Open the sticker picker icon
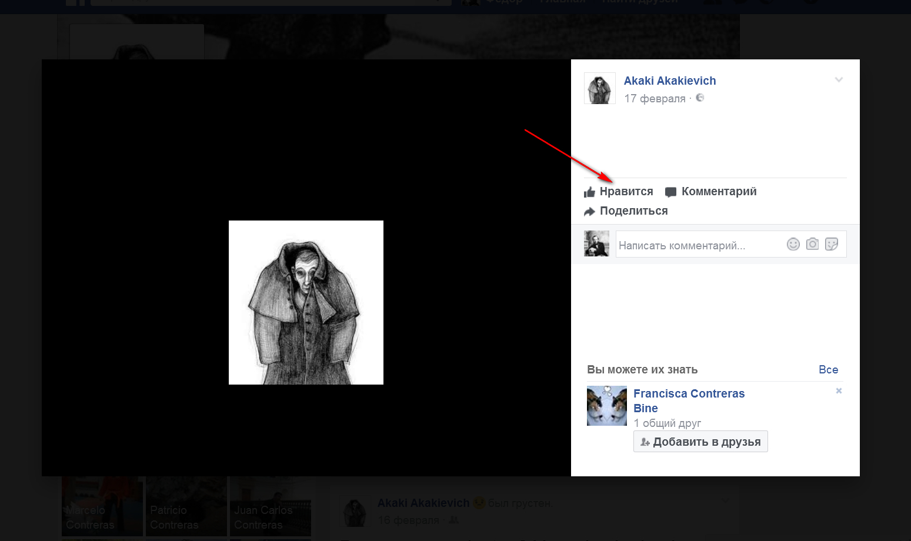 tap(832, 244)
